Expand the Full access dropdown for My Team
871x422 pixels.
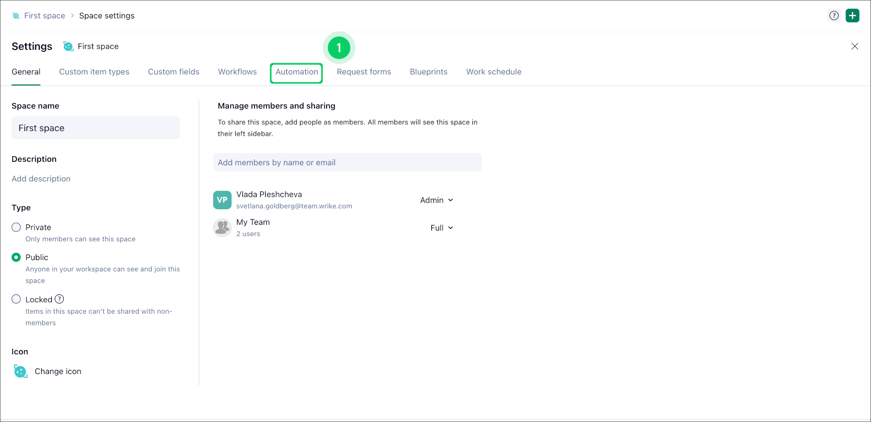[441, 228]
